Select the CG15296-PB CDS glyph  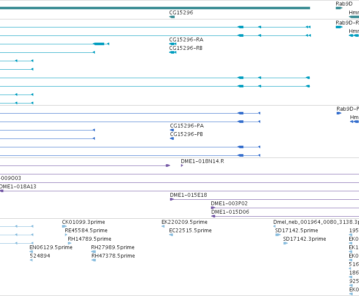[172, 138]
